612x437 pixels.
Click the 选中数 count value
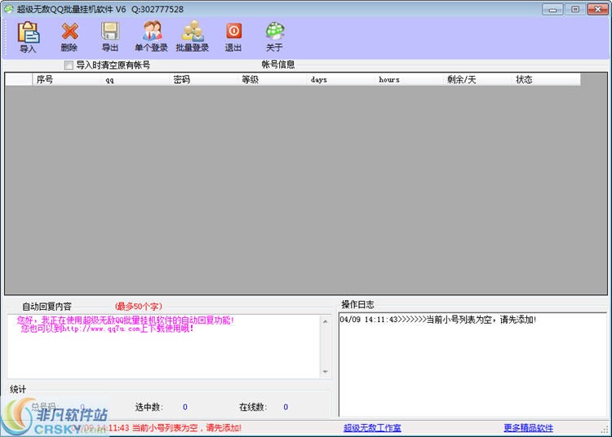click(x=185, y=407)
